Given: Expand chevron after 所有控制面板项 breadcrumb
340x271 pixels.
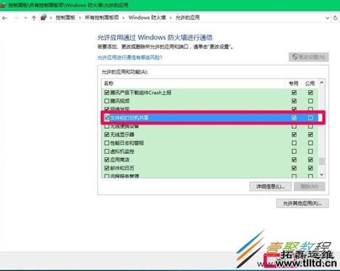Looking at the screenshot, I should pyautogui.click(x=124, y=18).
